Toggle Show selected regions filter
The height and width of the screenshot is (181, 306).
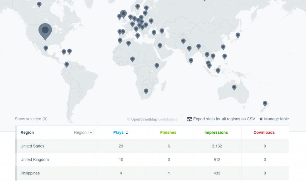click(31, 119)
